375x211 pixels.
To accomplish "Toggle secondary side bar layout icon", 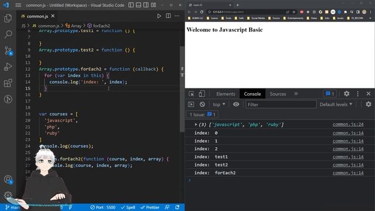I will coord(146,5).
